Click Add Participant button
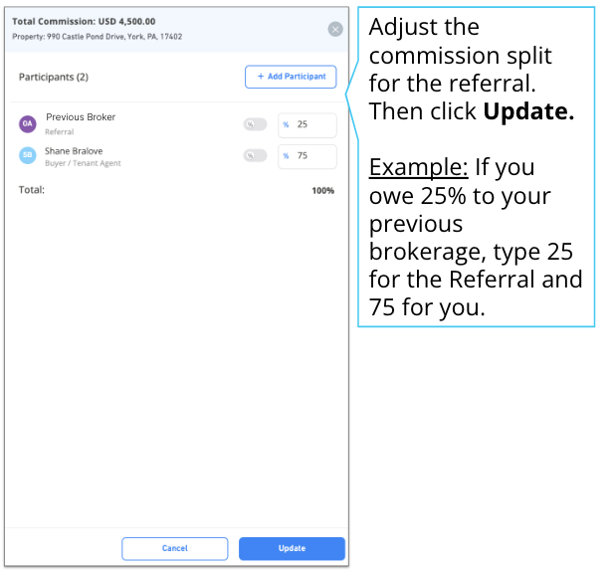This screenshot has height=574, width=612. coord(291,77)
